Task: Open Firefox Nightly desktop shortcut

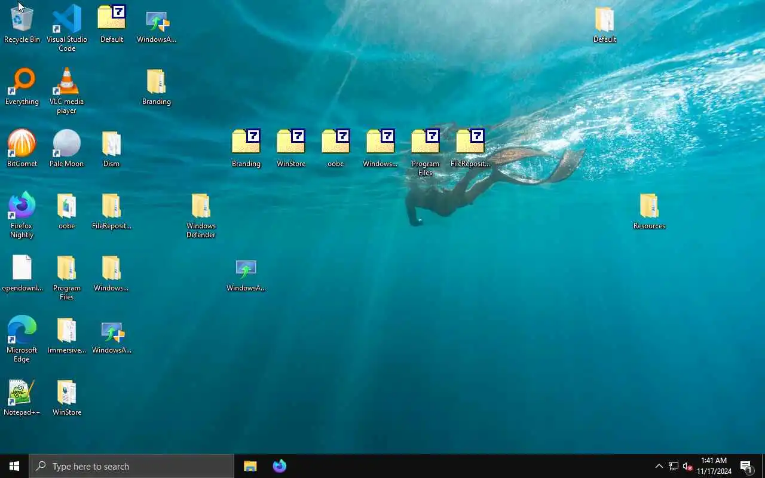Action: (x=22, y=215)
